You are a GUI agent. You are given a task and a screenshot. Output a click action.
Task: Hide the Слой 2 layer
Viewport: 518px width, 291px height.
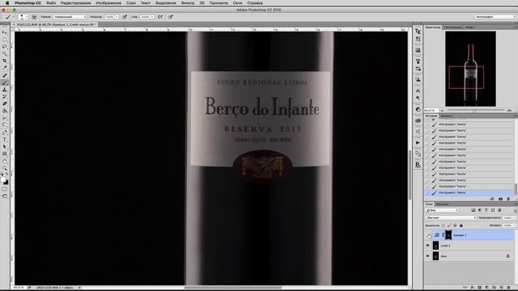pos(428,246)
